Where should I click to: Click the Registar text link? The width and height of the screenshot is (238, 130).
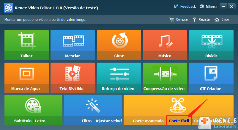click(x=205, y=19)
